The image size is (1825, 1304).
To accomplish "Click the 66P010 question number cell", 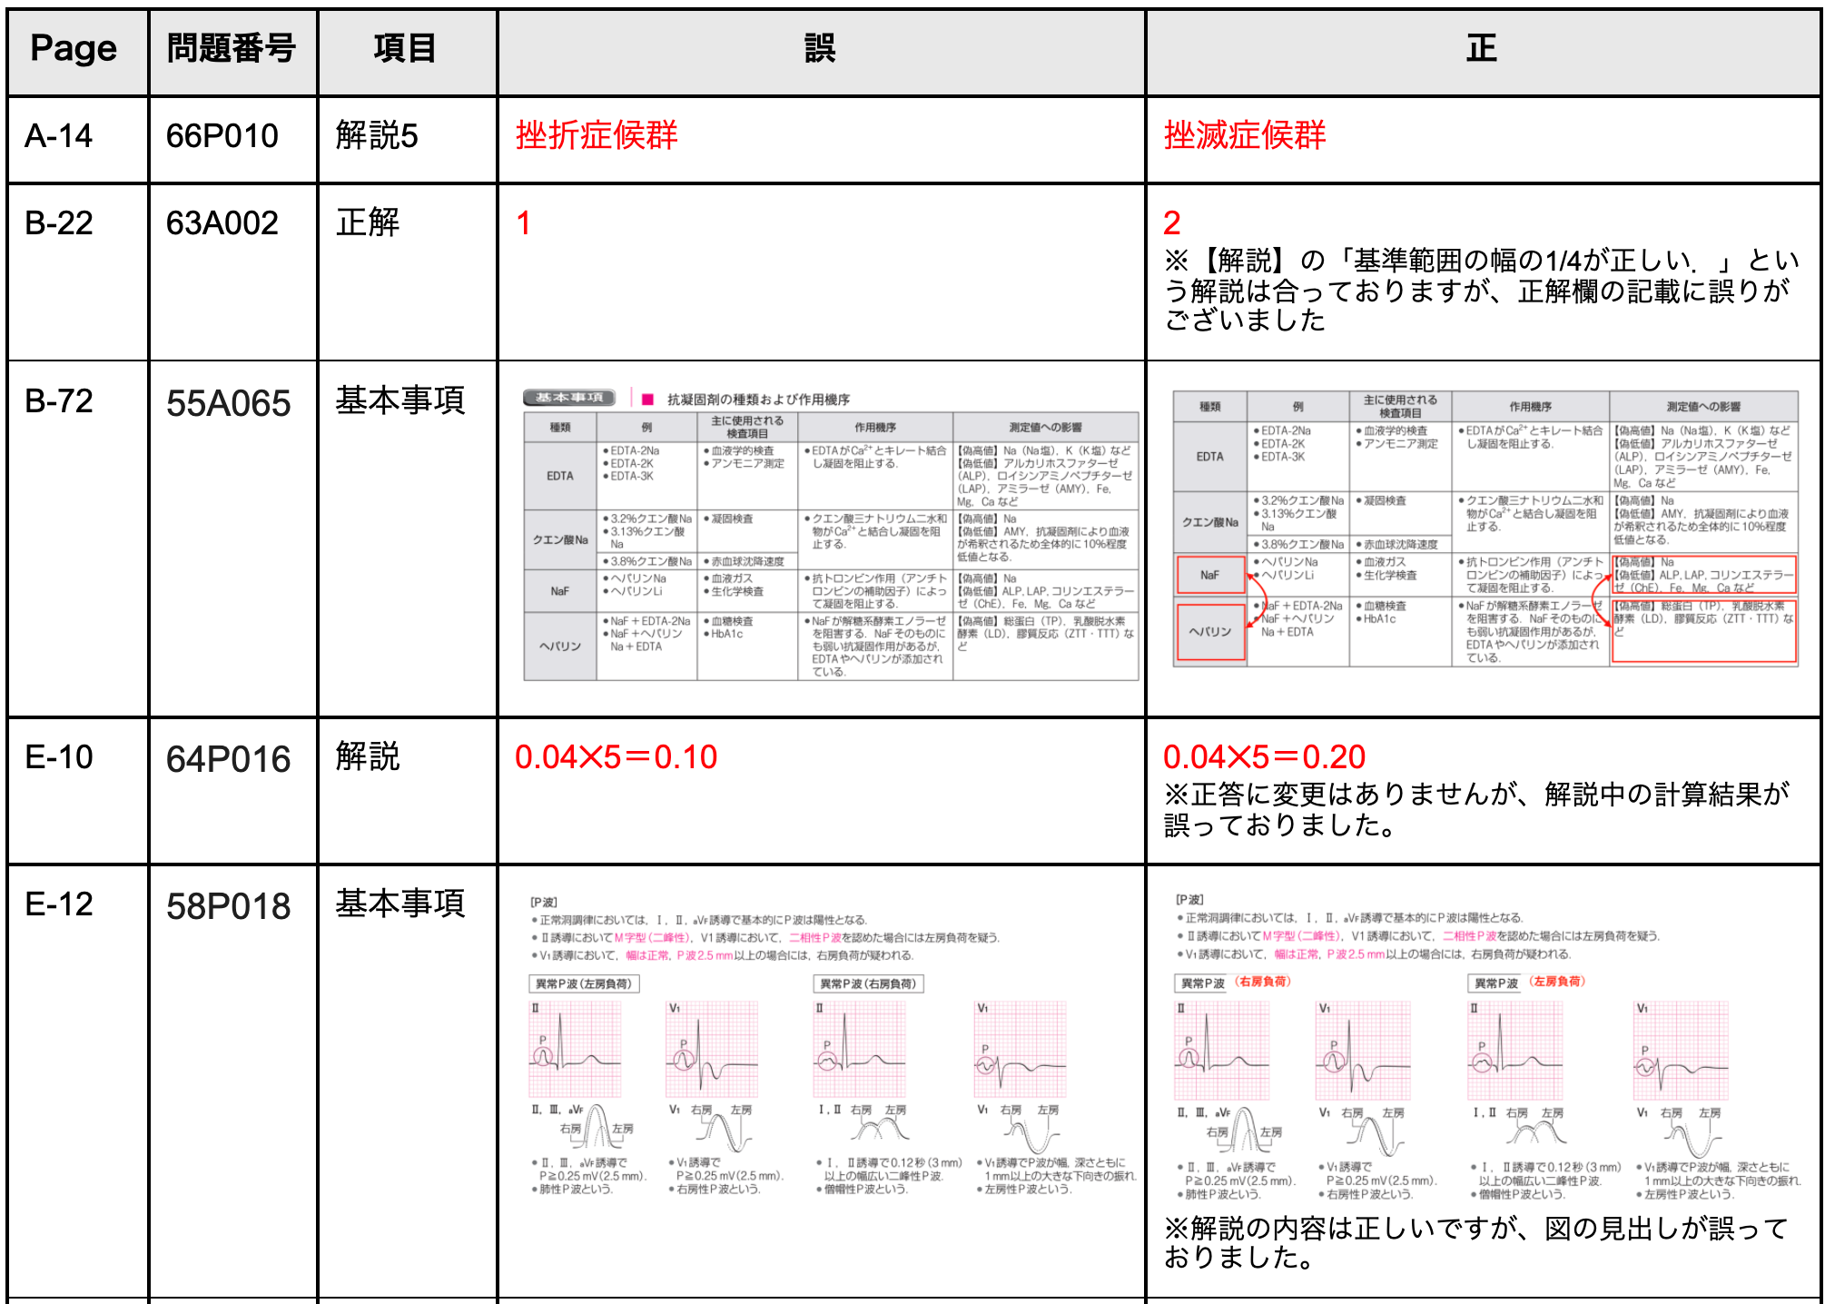I will click(x=232, y=139).
